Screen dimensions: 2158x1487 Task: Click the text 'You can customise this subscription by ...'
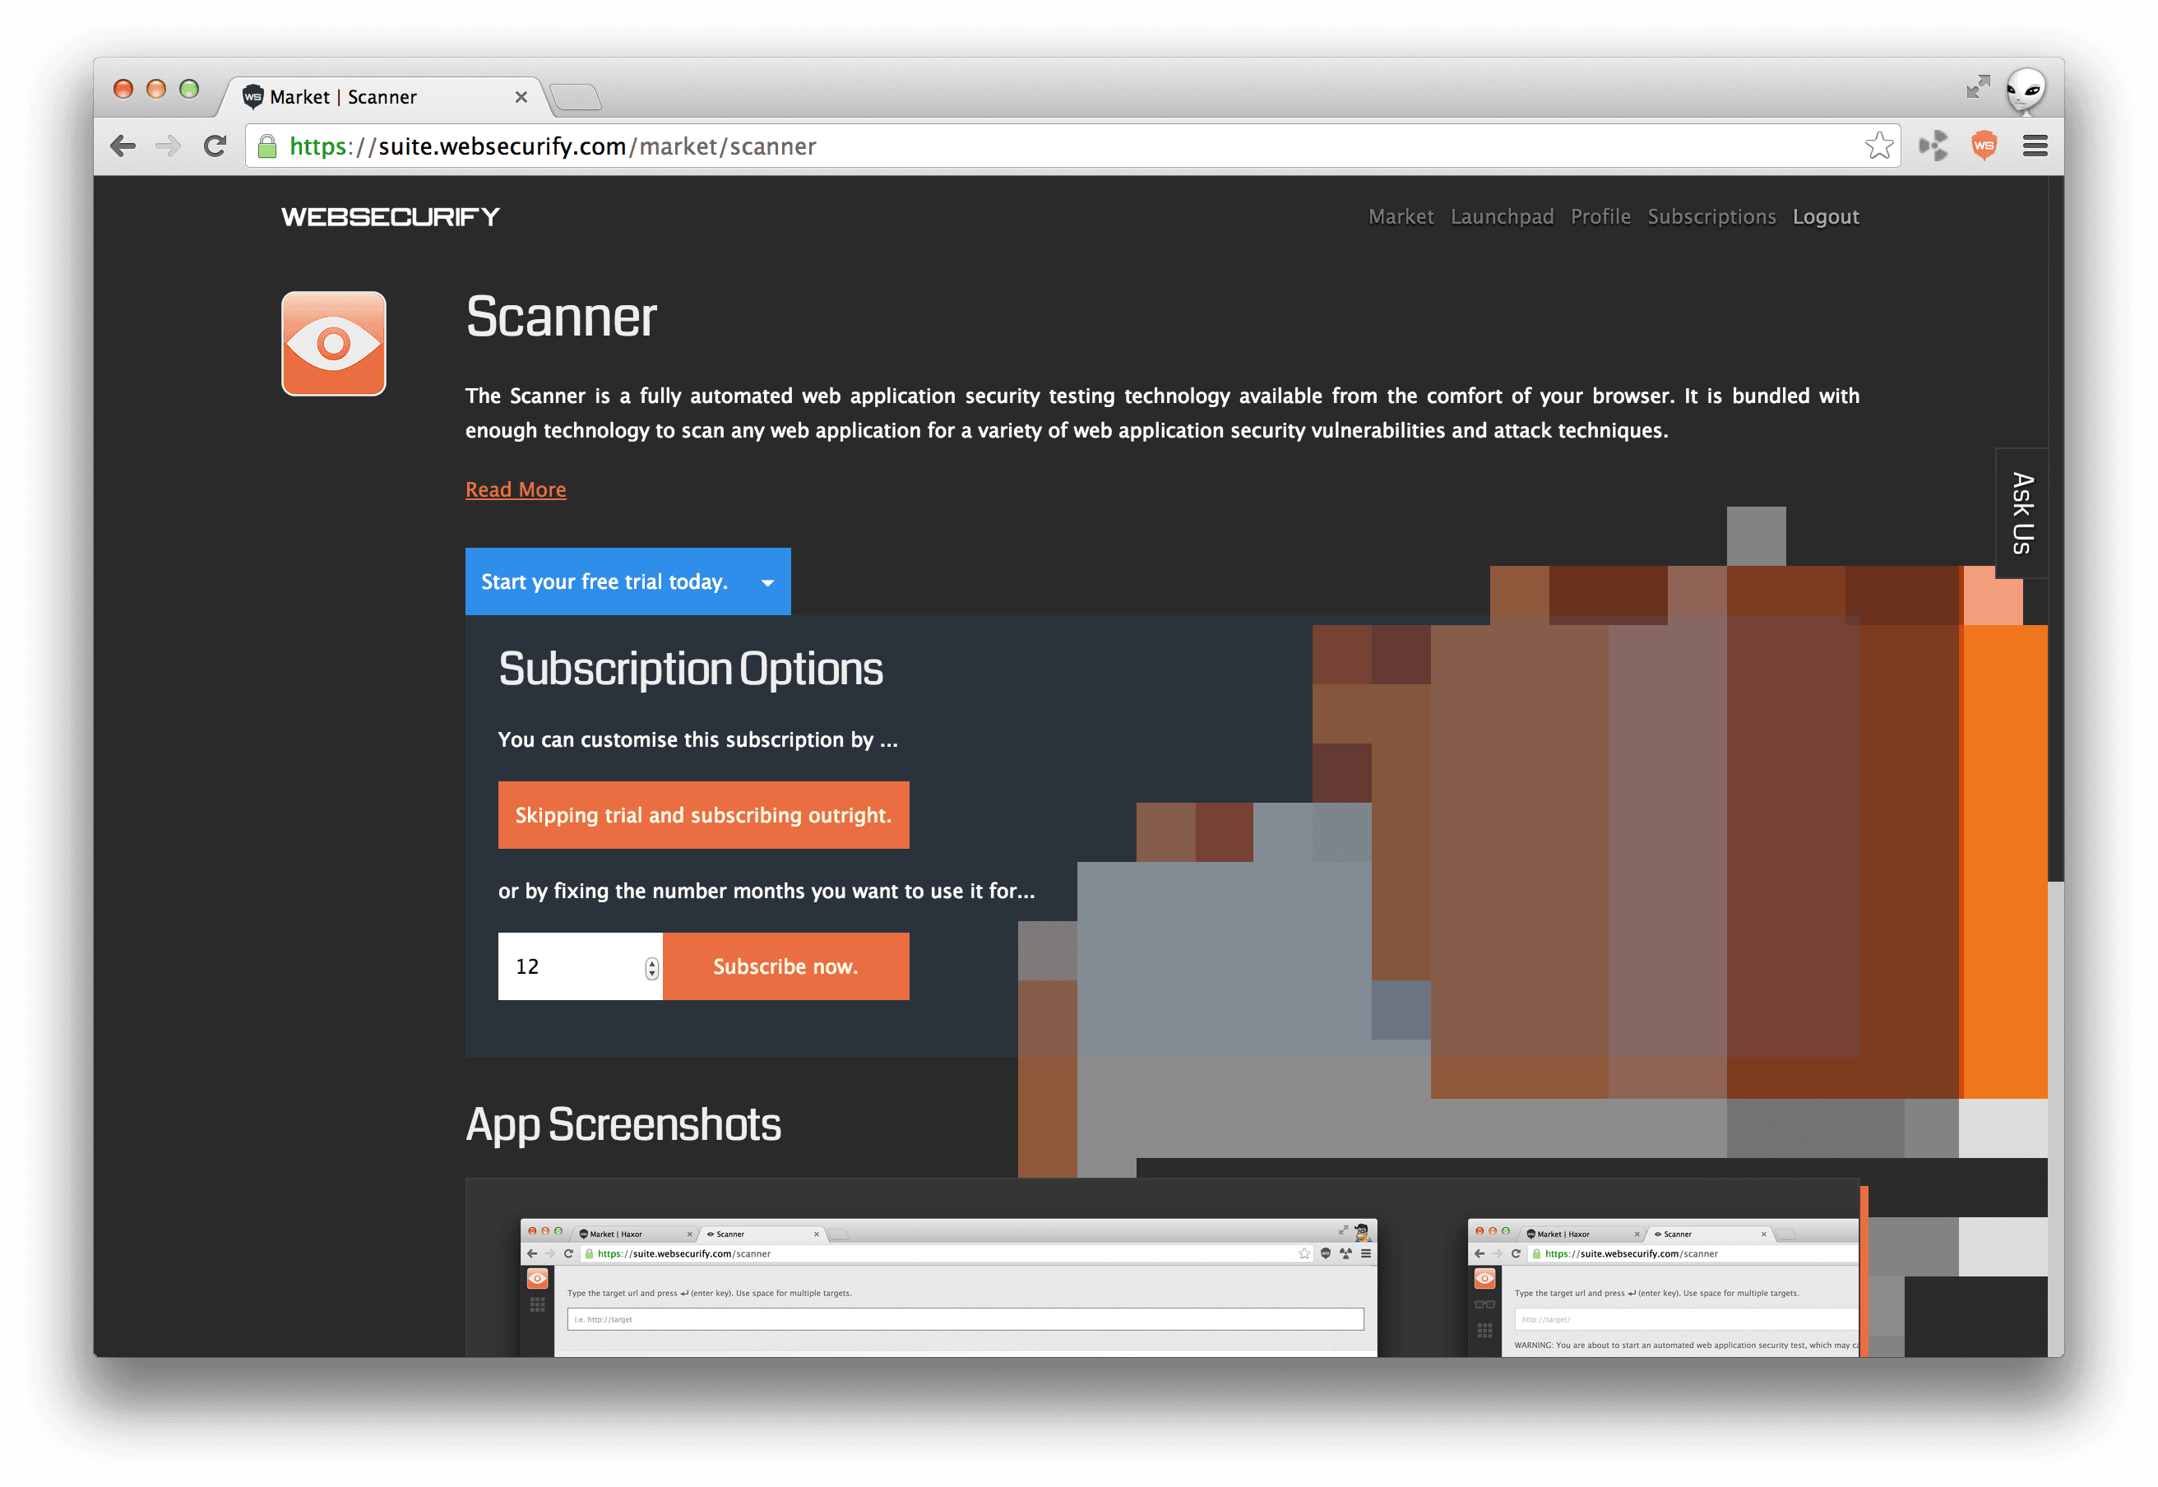[697, 739]
